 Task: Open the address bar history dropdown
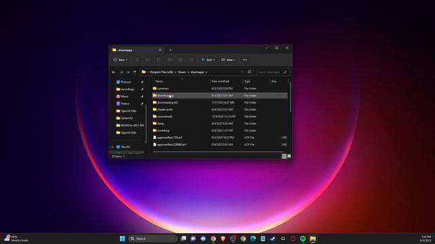tap(242, 72)
